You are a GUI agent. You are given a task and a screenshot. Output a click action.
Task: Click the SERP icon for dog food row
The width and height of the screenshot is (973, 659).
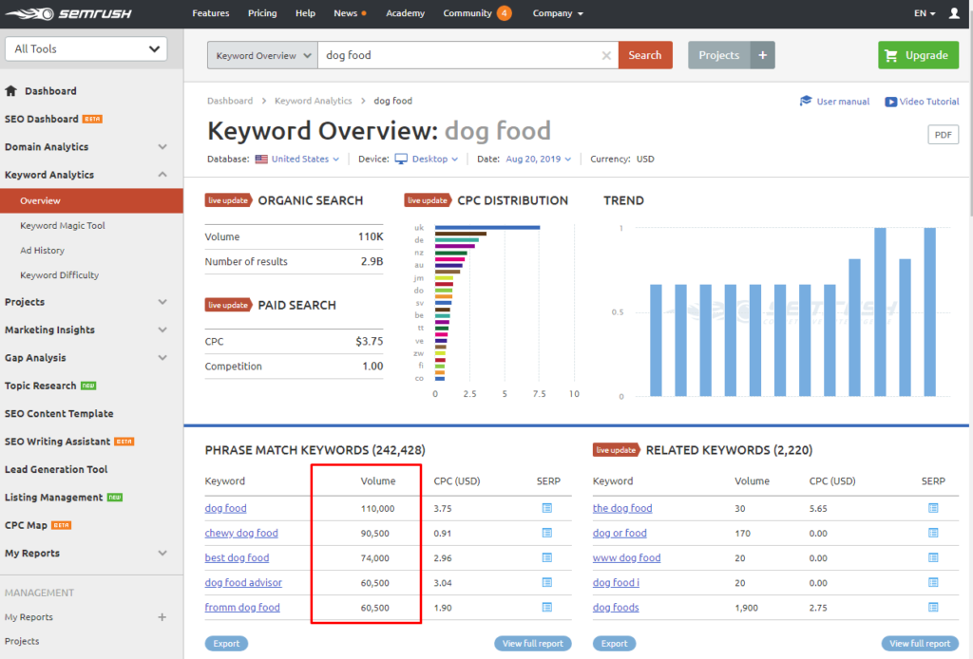(x=546, y=508)
